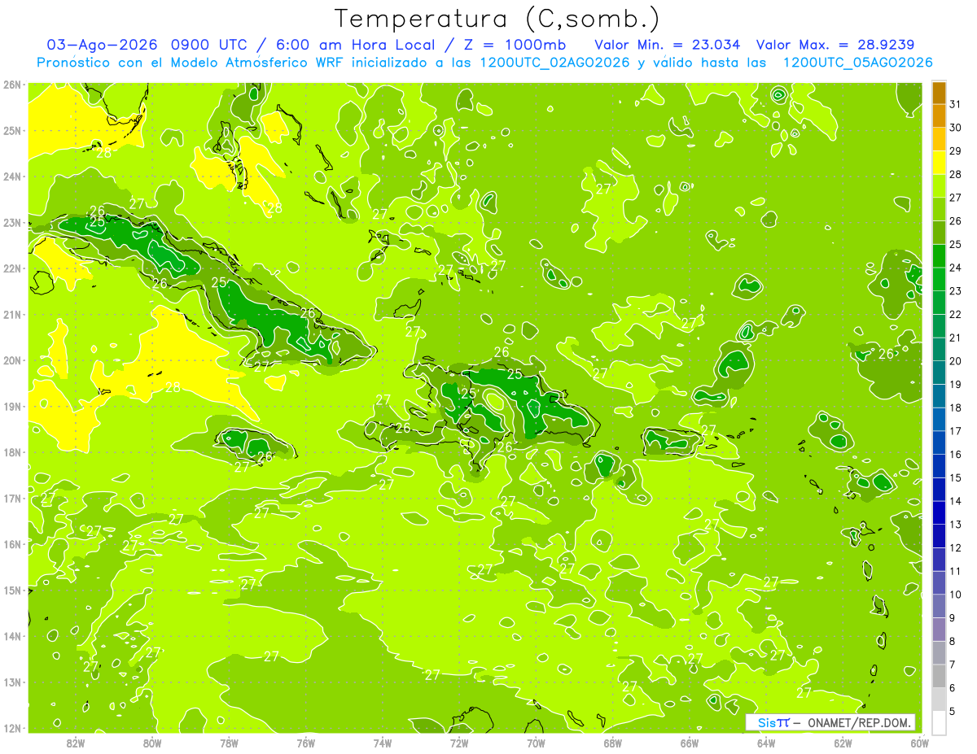The height and width of the screenshot is (754, 977).
Task: Click the "74W" longitude axis label
Action: tap(383, 743)
